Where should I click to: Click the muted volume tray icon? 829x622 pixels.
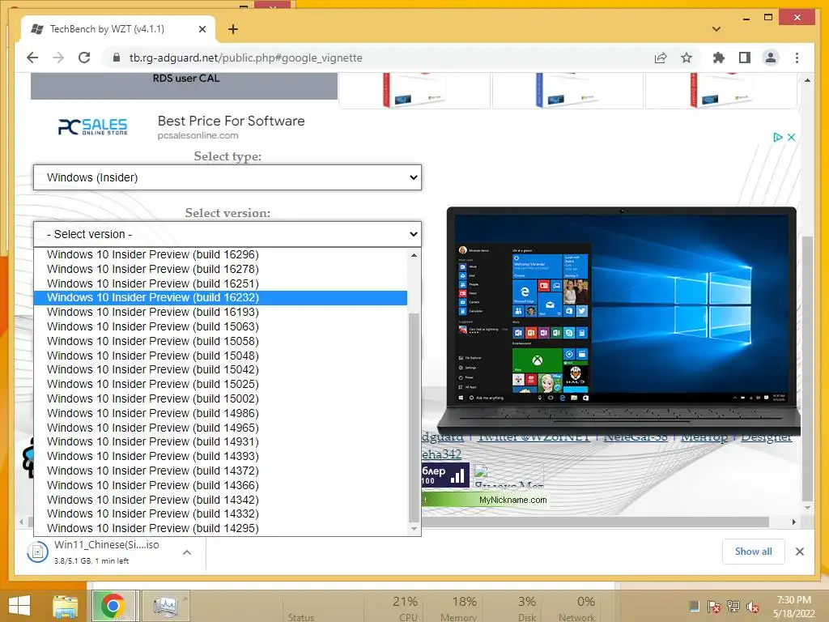[x=753, y=607]
